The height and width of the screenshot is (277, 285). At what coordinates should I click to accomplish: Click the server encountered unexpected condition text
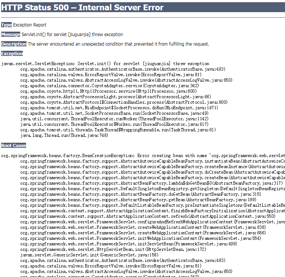(118, 44)
